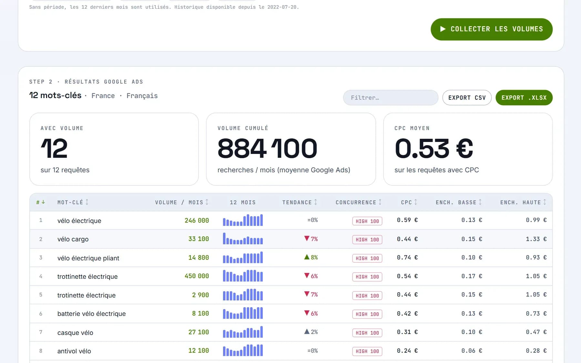Click the CPC moyen 0.53 € card
581x363 pixels.
468,149
